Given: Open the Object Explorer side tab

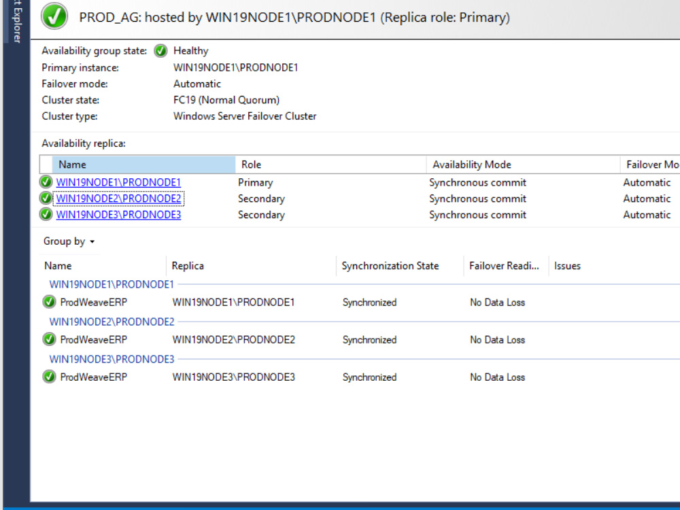Looking at the screenshot, I should pos(16,22).
